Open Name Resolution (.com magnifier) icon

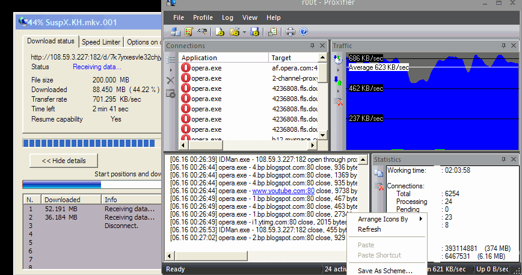201,32
